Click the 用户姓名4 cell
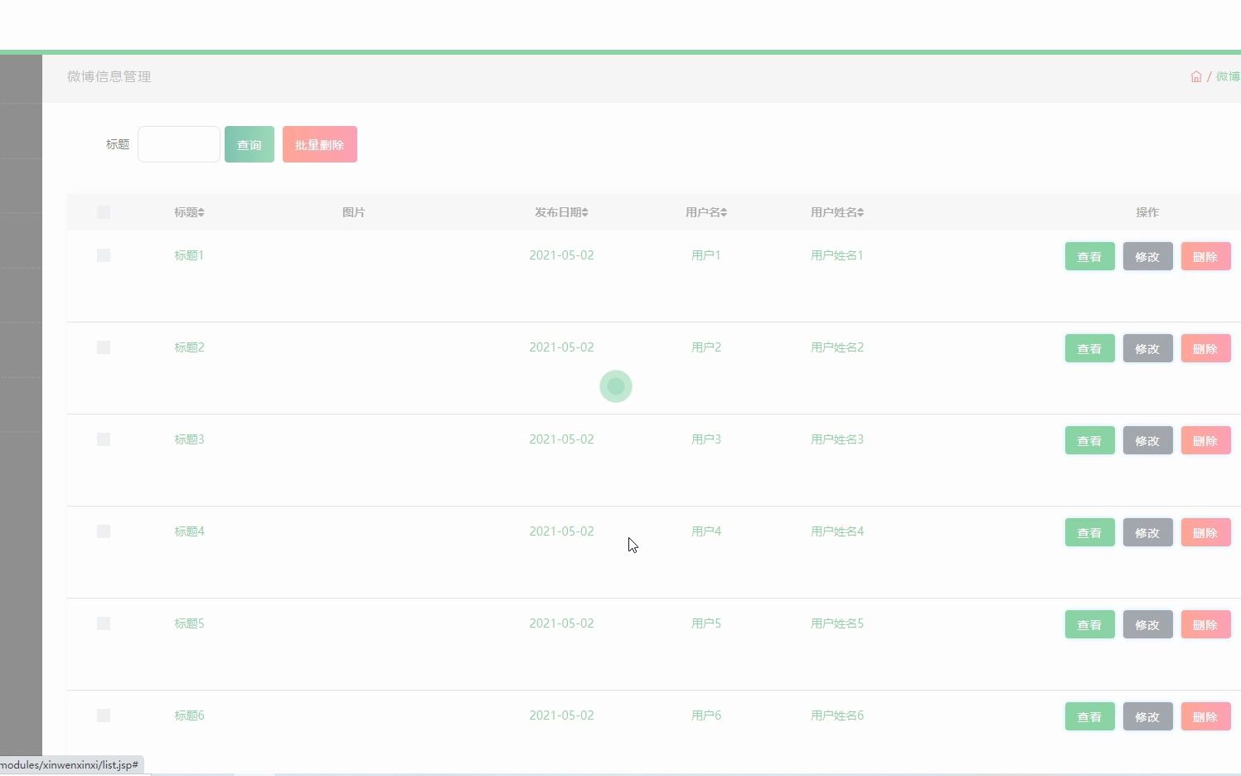 pyautogui.click(x=837, y=531)
